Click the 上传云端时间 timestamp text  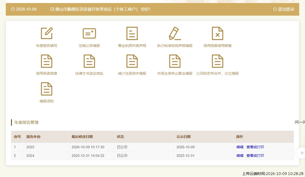(273, 173)
